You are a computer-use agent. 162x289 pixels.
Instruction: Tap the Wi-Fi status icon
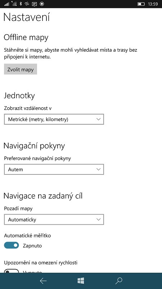pyautogui.click(x=14, y=4)
